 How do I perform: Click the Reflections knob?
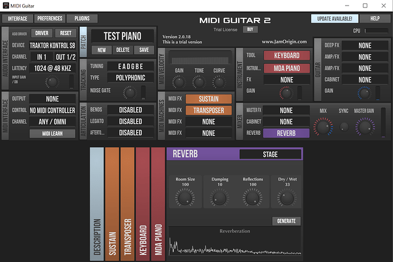252,198
